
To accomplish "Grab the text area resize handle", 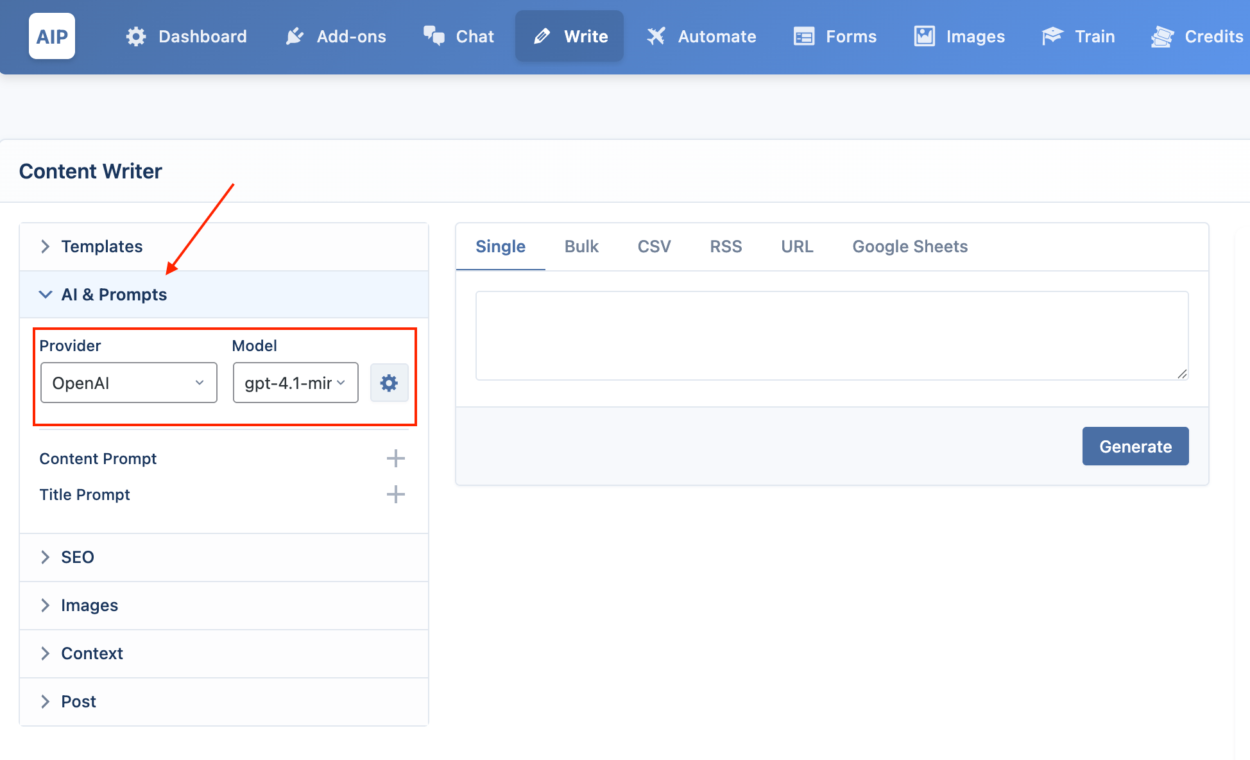I will (1182, 374).
